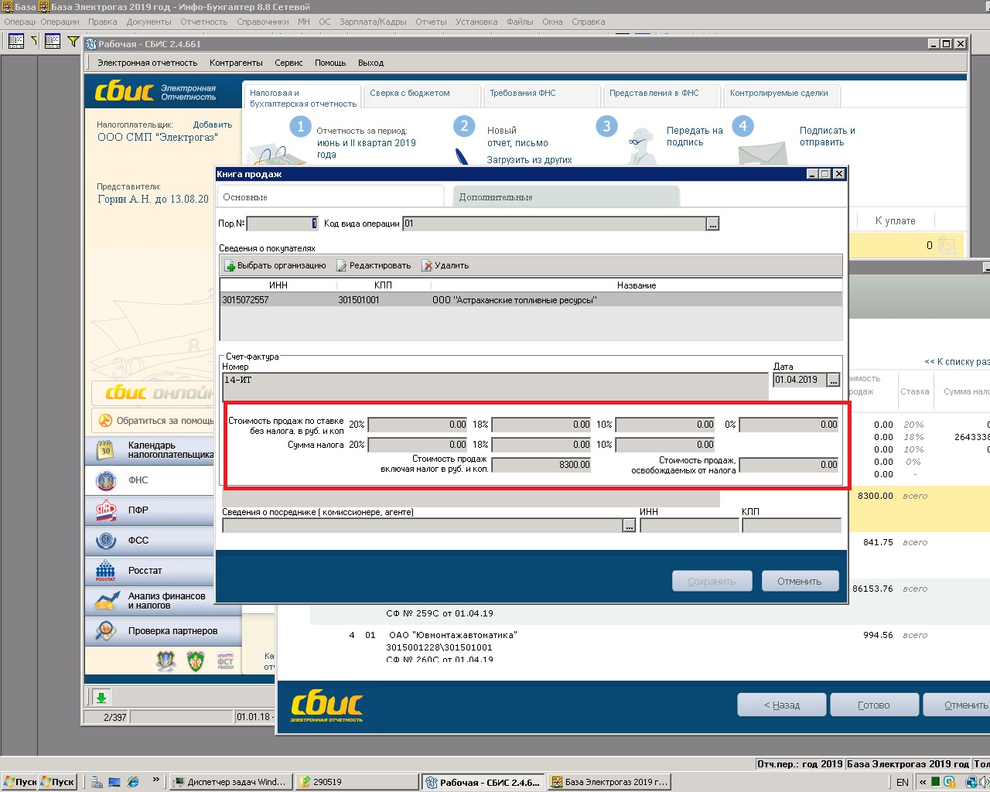Click the 20% Стоимость продаж field
The width and height of the screenshot is (990, 792).
click(x=418, y=424)
